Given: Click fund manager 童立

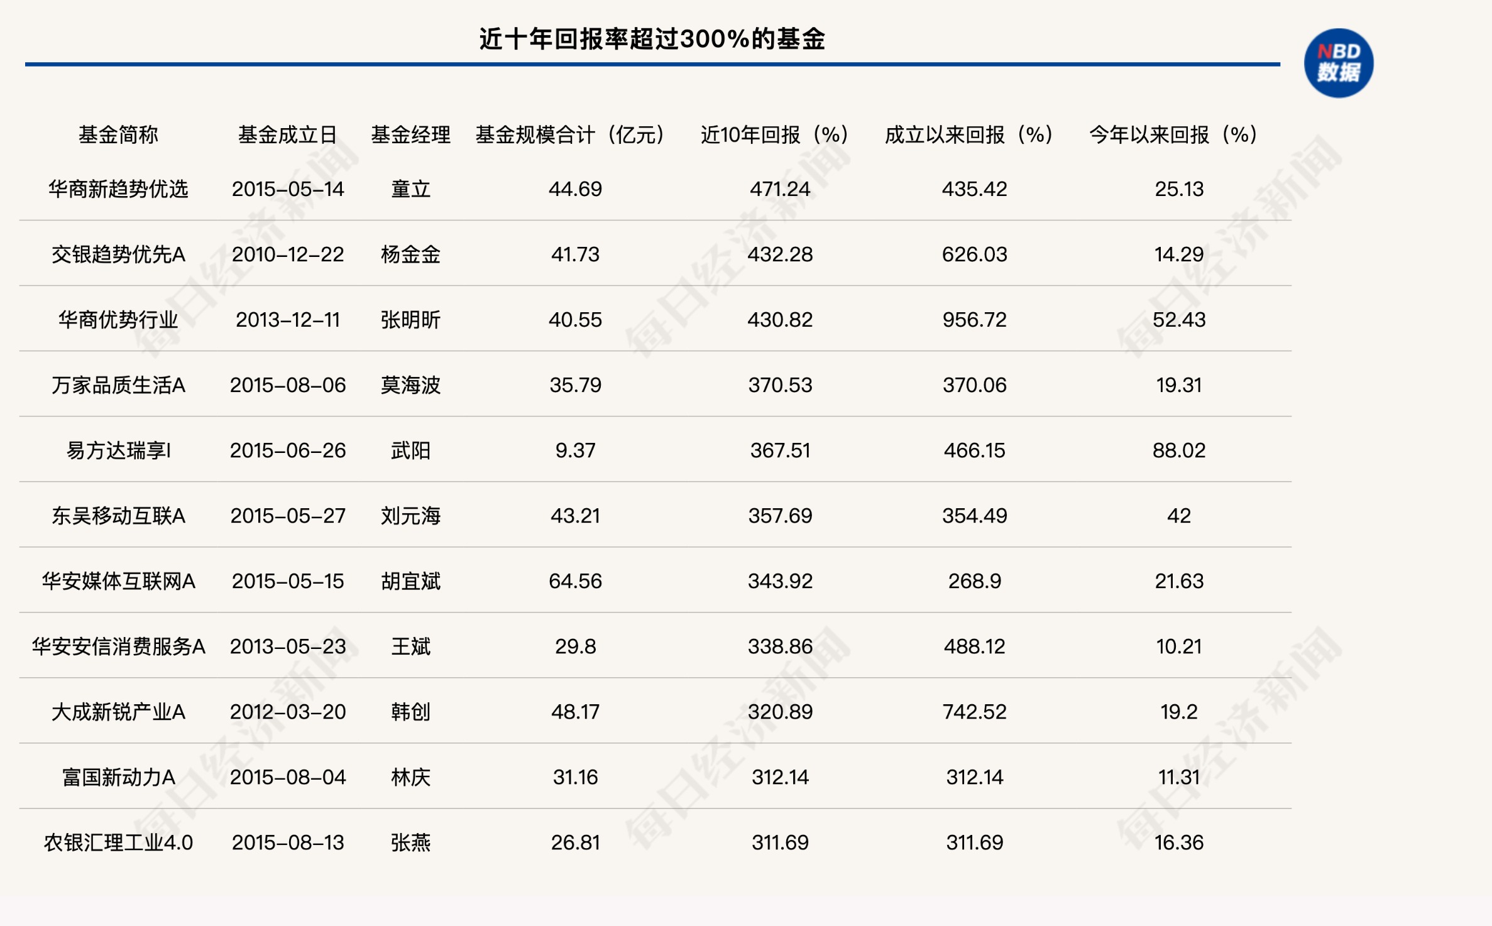Looking at the screenshot, I should click(410, 189).
